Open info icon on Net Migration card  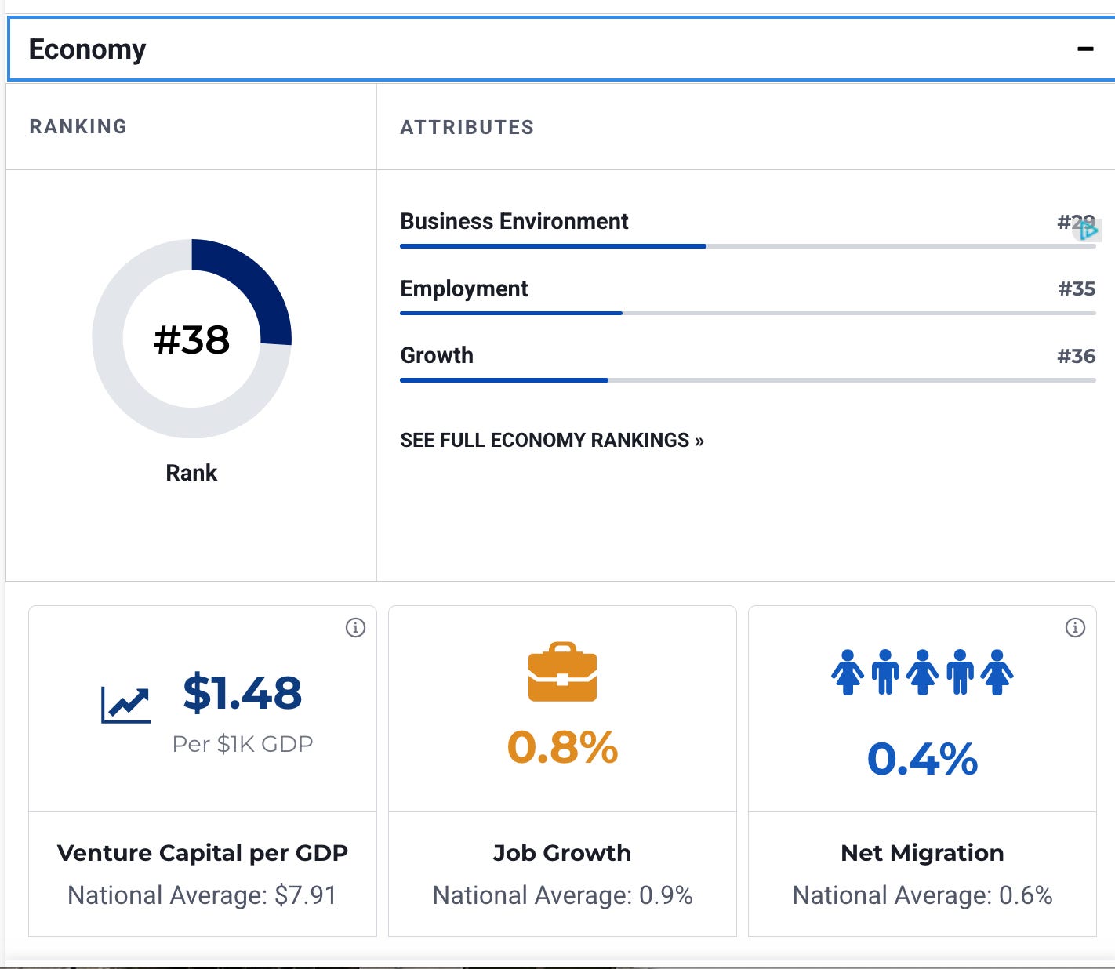[1075, 628]
